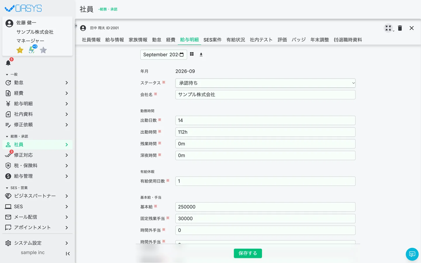Click the silver star badge
The width and height of the screenshot is (421, 263).
[x=43, y=50]
